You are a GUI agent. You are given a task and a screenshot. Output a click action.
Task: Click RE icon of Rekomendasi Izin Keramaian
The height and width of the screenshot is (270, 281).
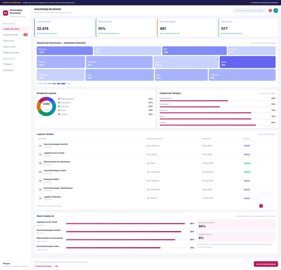click(x=40, y=163)
